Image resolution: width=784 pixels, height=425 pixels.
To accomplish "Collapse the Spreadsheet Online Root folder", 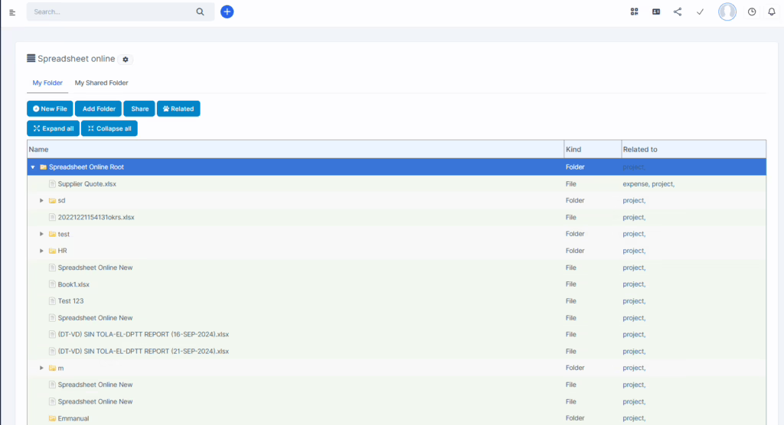I will click(x=33, y=167).
